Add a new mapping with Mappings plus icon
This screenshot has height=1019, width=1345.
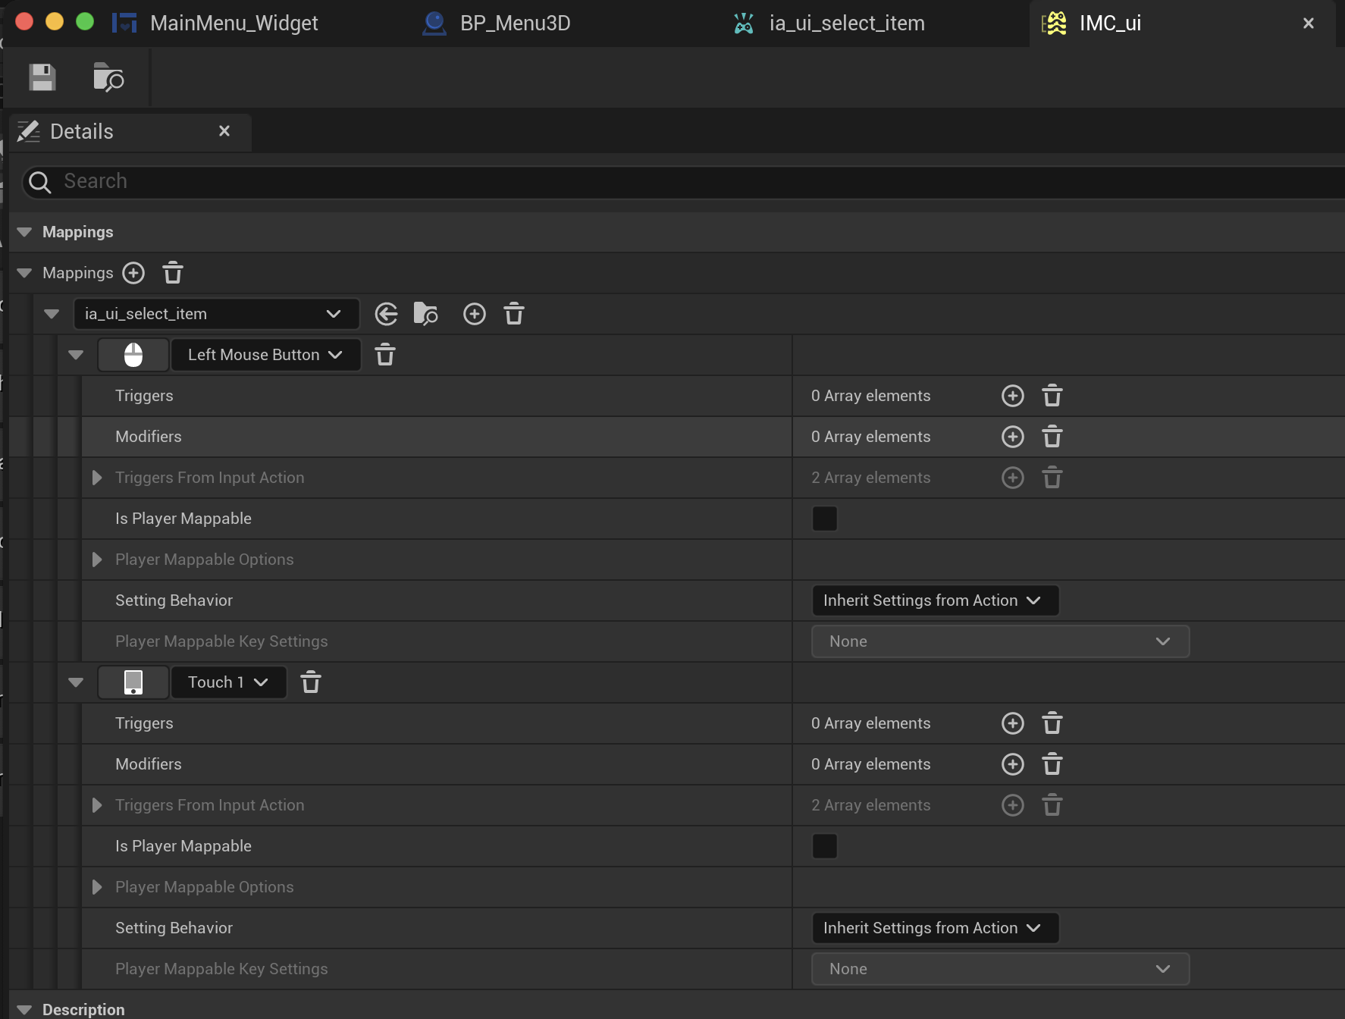pos(133,273)
